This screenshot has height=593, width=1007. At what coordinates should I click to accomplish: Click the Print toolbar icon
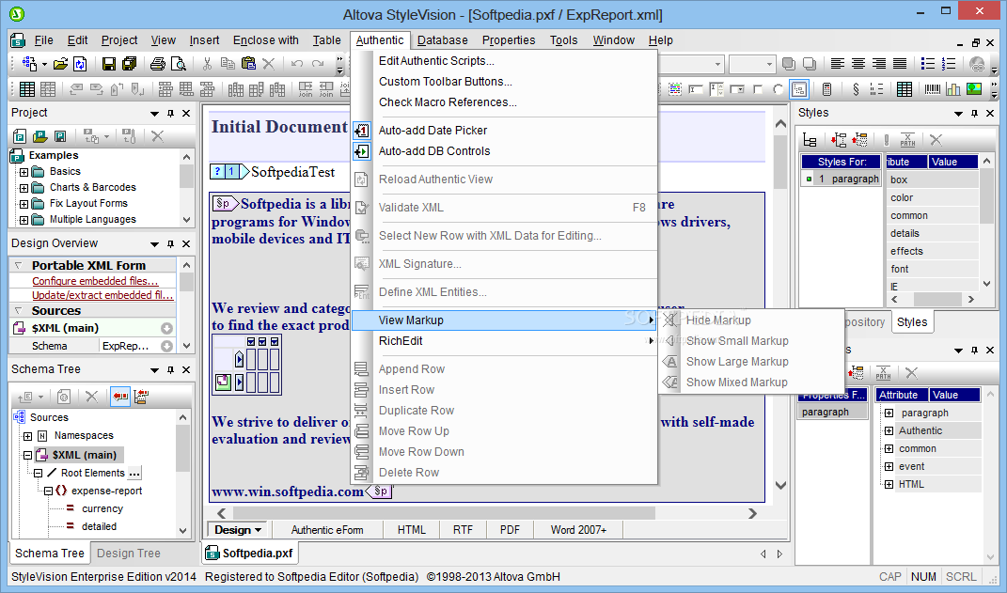coord(157,64)
